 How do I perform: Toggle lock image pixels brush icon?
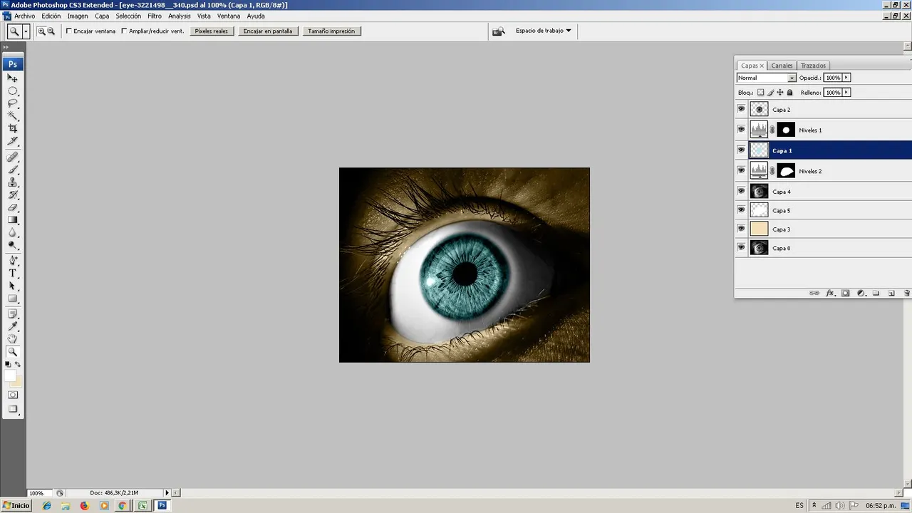tap(770, 93)
